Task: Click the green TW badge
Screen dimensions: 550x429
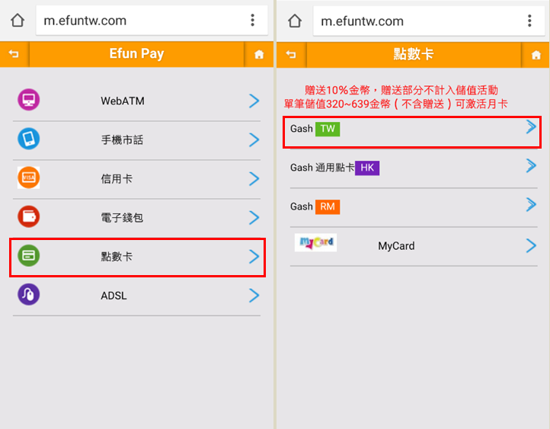Action: (x=328, y=129)
